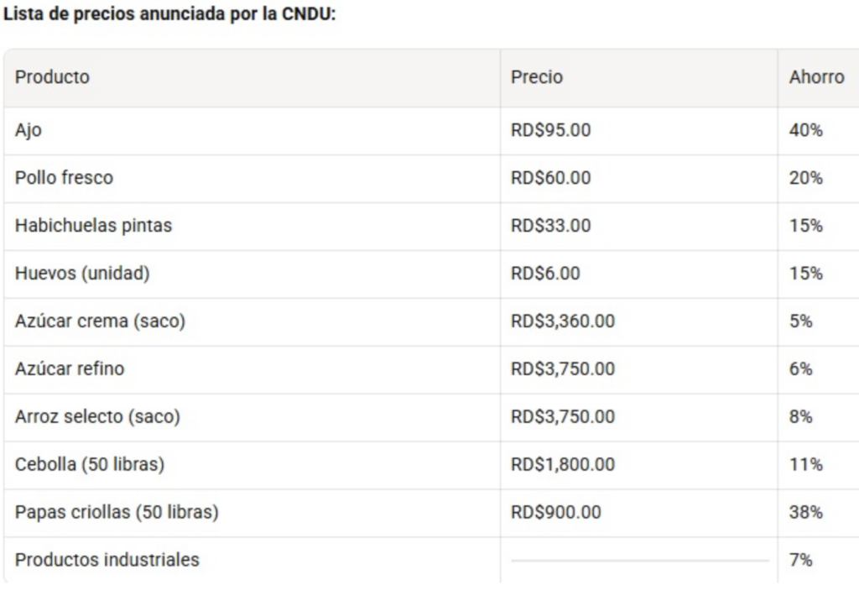
Task: Select the Productos industriales cell
Action: tap(107, 560)
